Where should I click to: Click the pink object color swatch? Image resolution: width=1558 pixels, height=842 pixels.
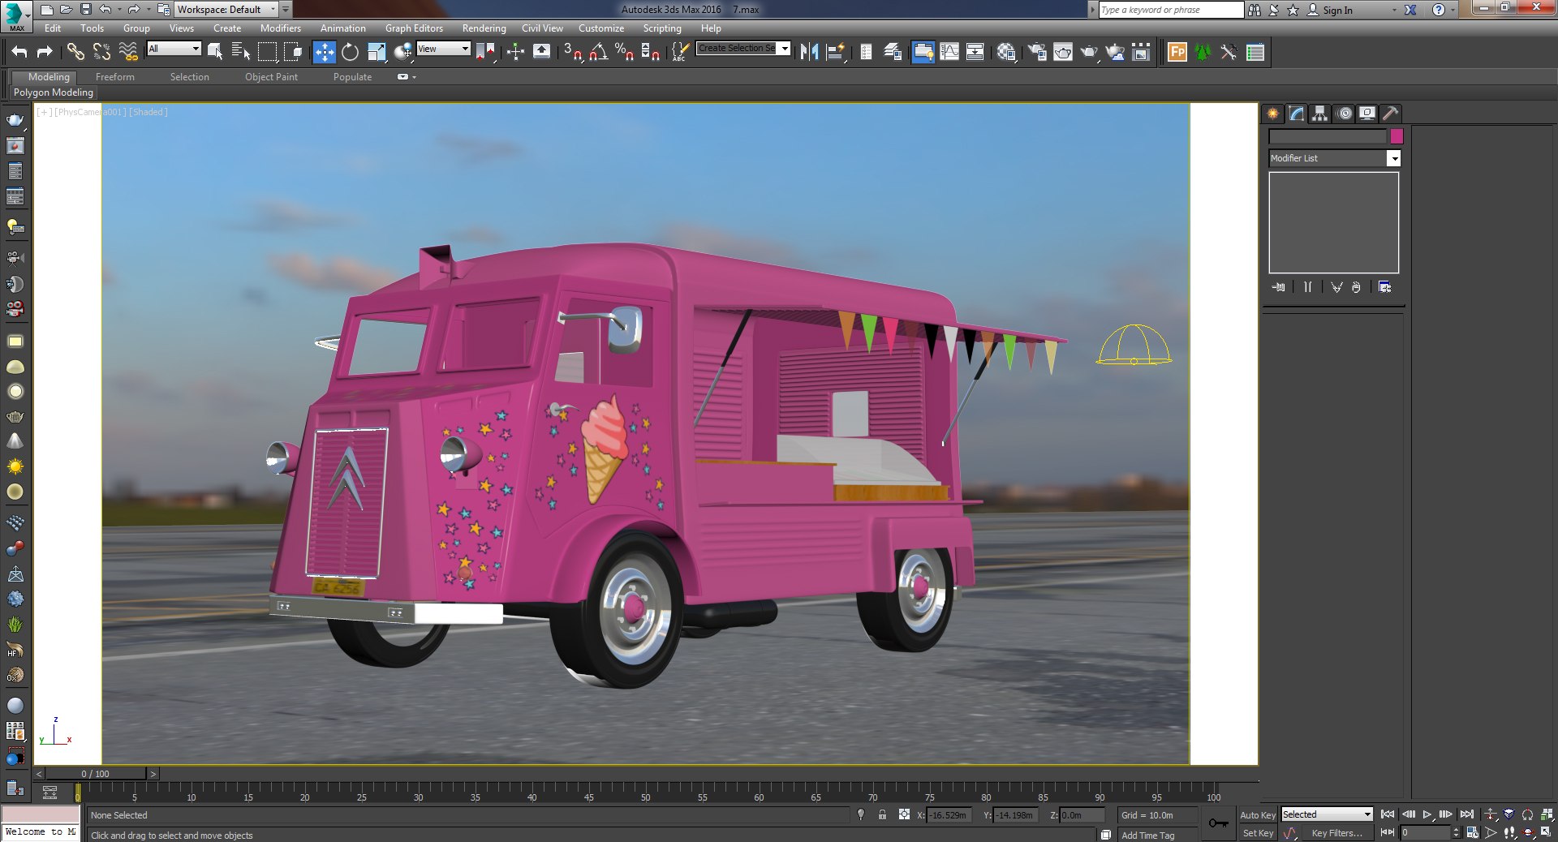tap(1397, 136)
